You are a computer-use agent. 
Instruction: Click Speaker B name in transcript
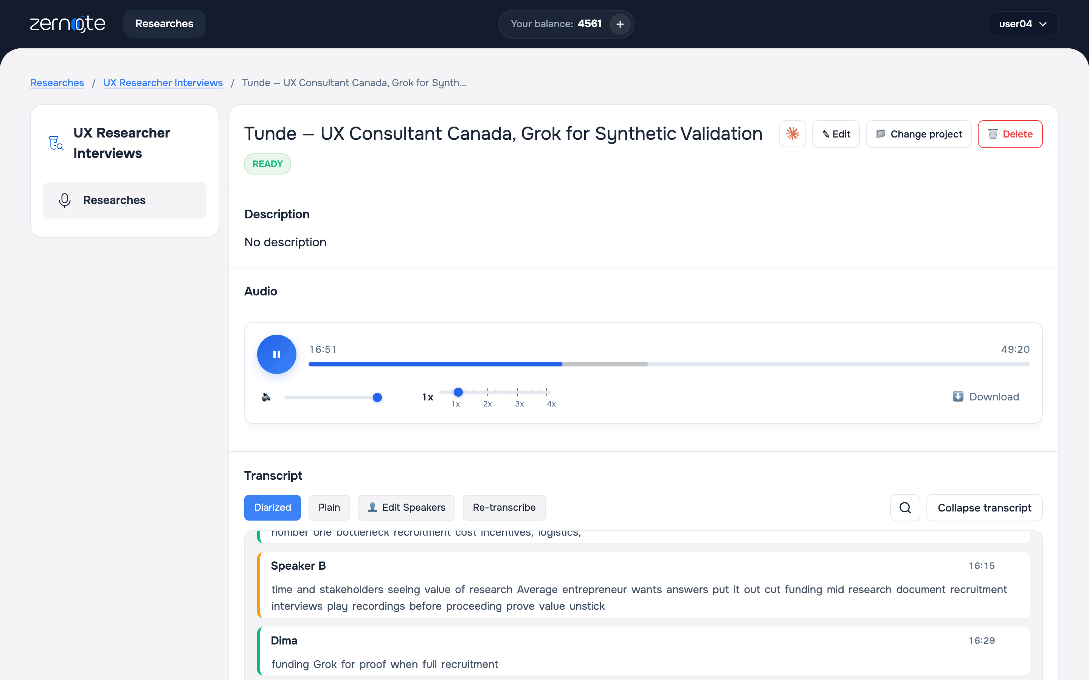coord(298,566)
